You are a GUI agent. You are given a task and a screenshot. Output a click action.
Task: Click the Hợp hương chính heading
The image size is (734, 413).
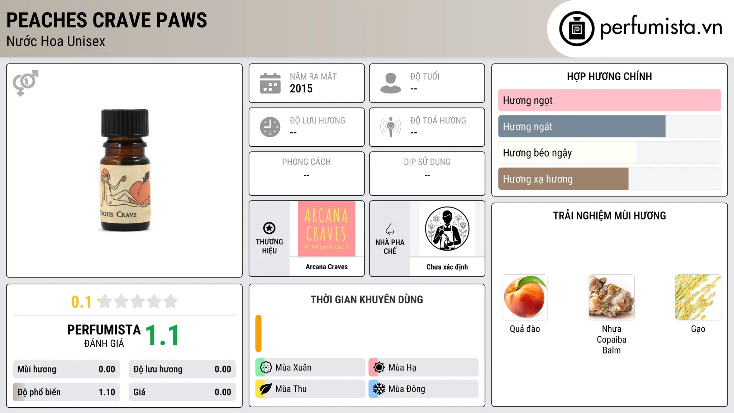click(609, 76)
